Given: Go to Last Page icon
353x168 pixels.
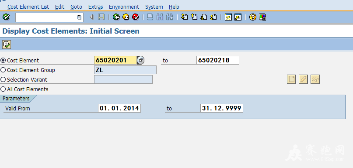Looking at the screenshot, I should coord(213,17).
